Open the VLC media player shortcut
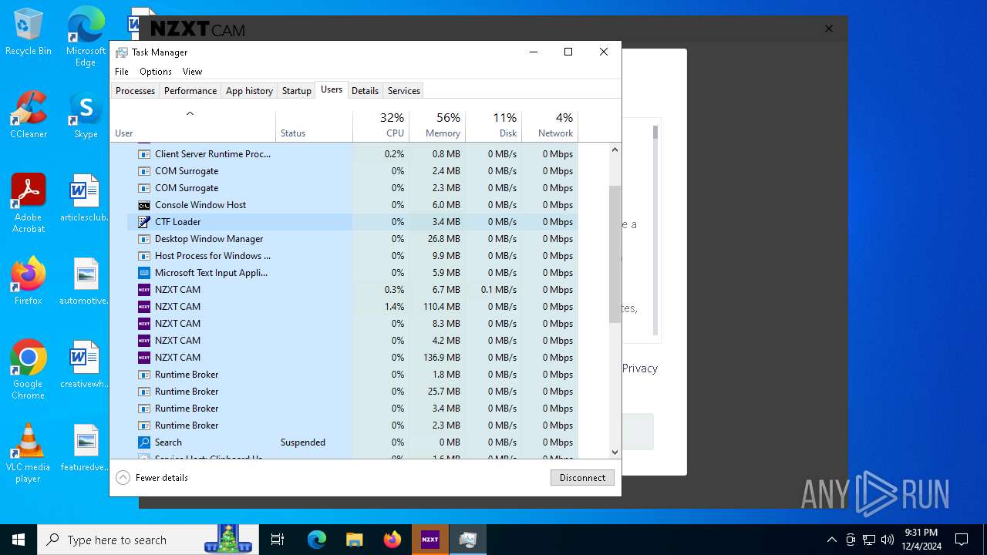Viewport: 987px width, 555px height. pyautogui.click(x=29, y=452)
